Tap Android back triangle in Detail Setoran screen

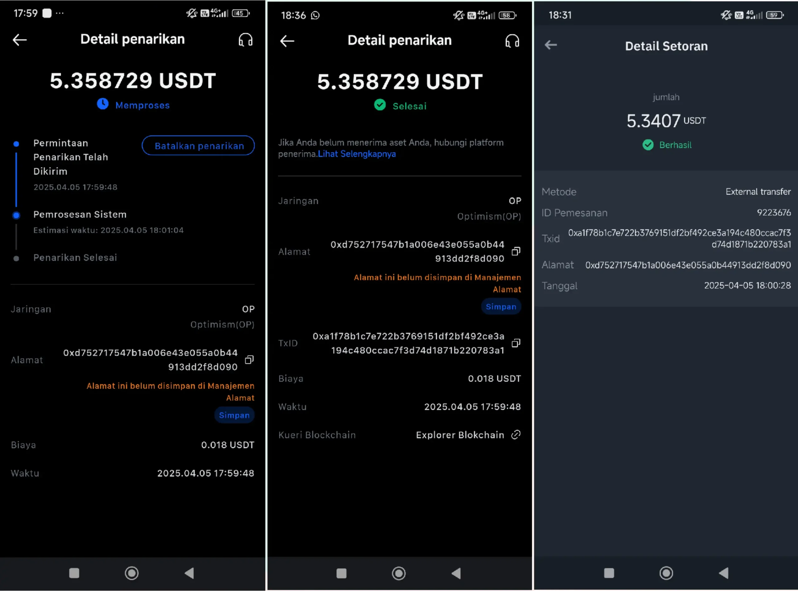[x=723, y=573]
